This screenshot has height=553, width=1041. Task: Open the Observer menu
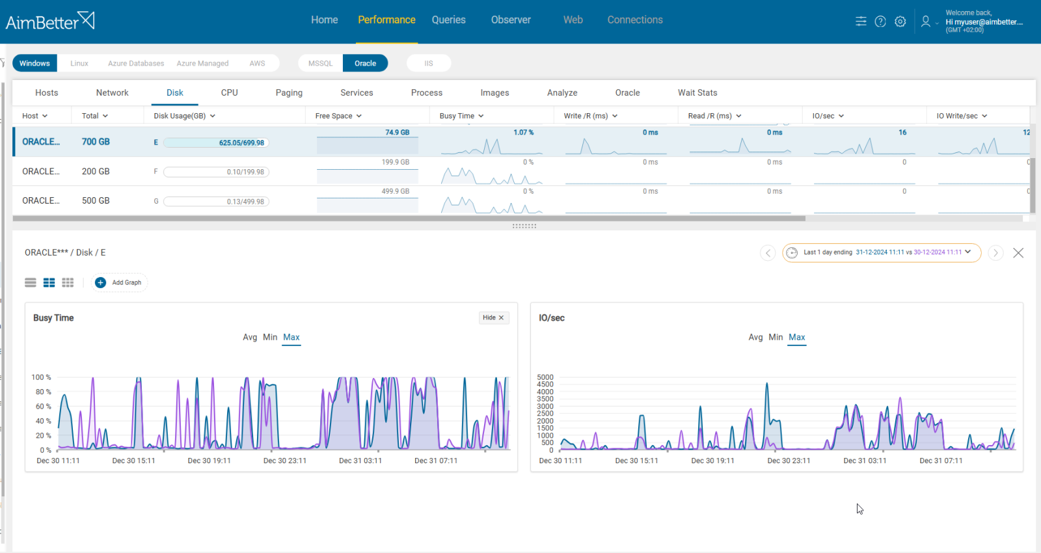[511, 20]
